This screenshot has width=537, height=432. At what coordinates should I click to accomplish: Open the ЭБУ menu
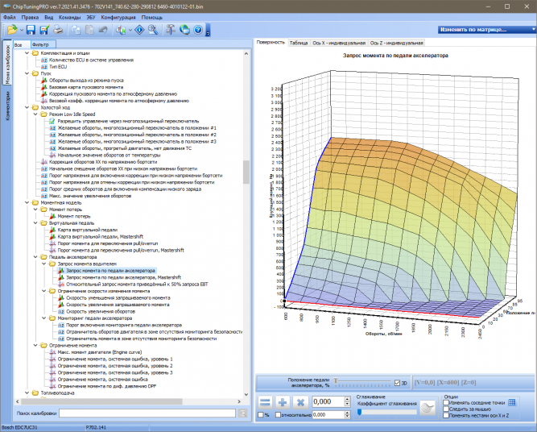91,17
